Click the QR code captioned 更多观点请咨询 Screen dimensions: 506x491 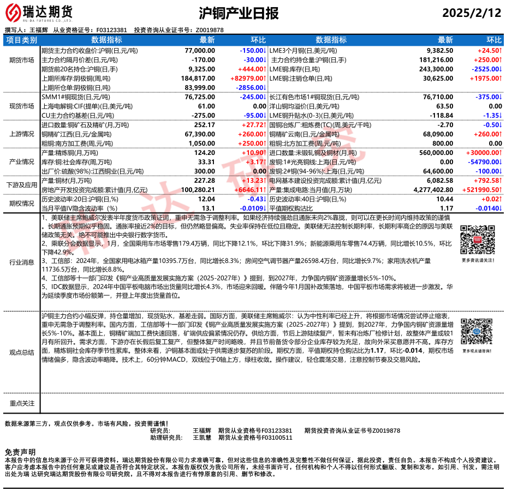477,332
